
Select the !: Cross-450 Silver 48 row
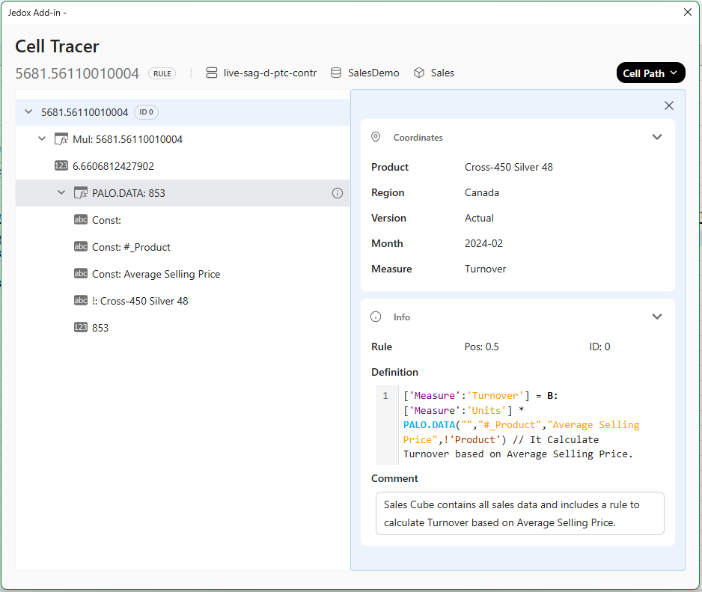(x=140, y=301)
